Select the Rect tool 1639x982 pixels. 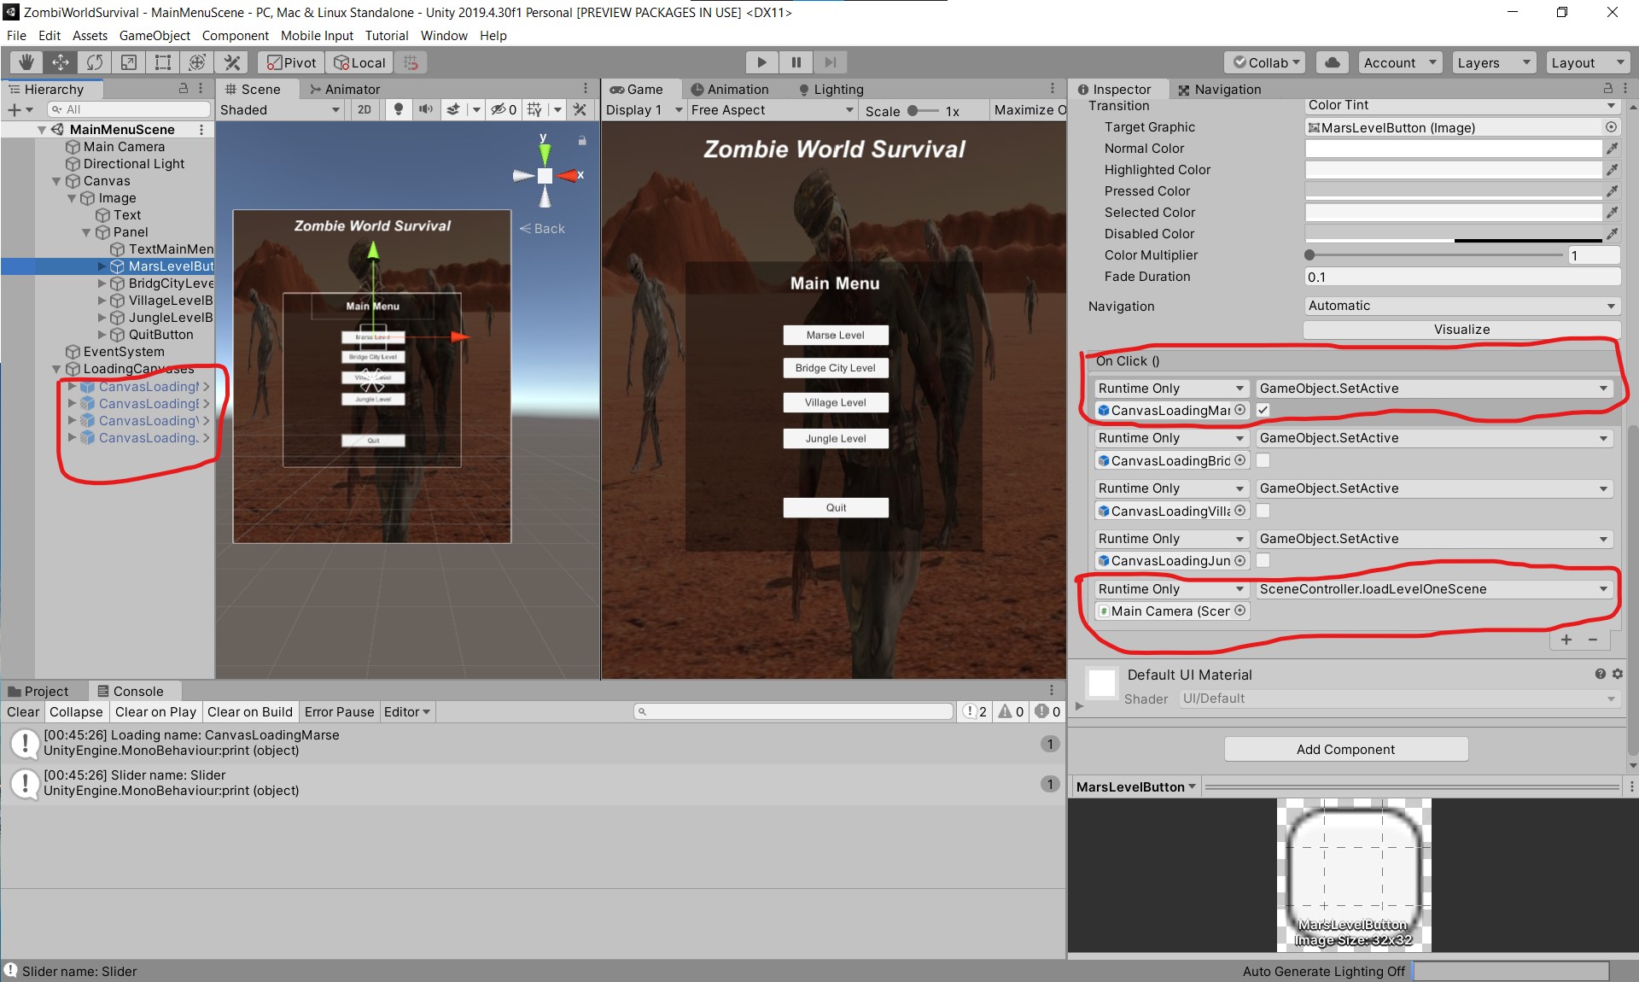pyautogui.click(x=163, y=62)
